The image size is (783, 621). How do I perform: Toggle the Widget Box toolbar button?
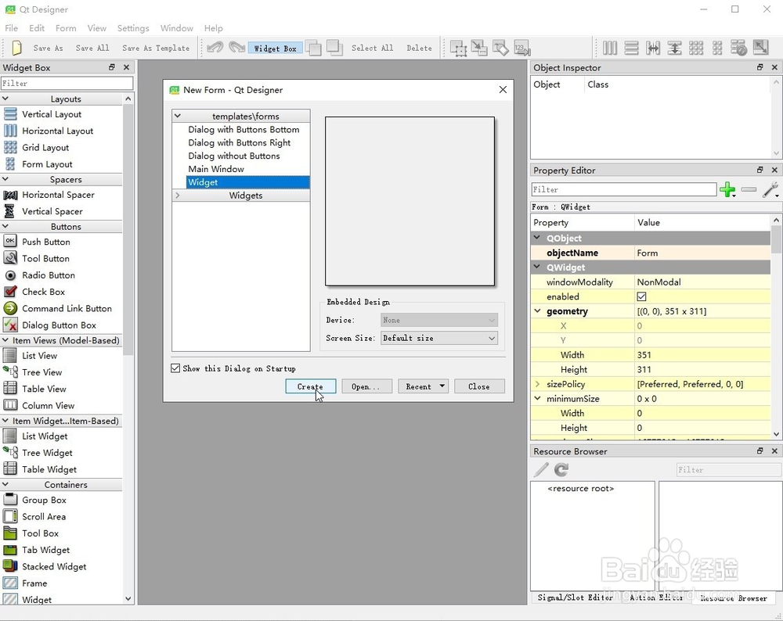point(275,48)
